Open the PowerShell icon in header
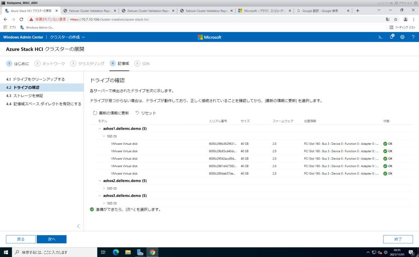419x257 pixels. (381, 37)
